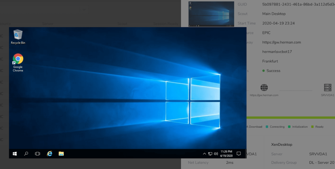Click the Success status indicator
The image size is (335, 169).
(x=271, y=71)
